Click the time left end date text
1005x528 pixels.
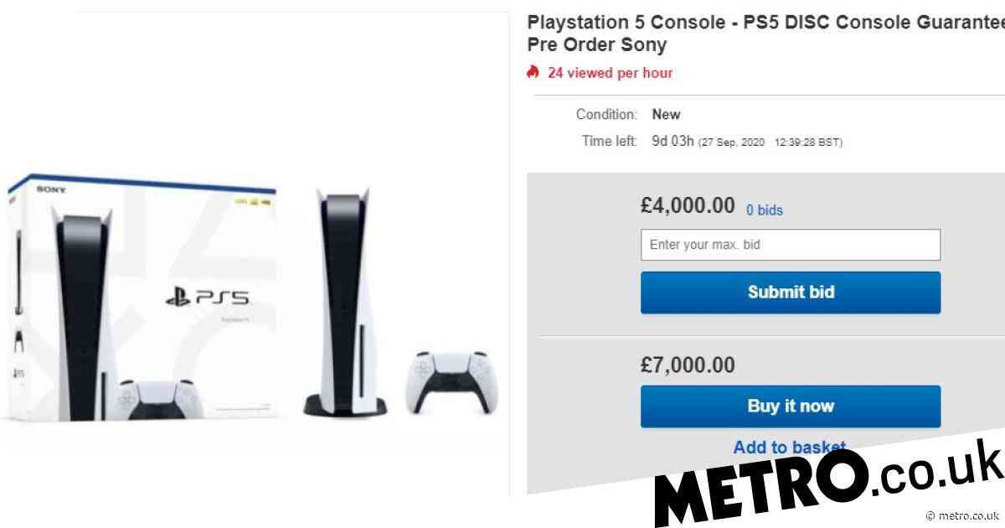(770, 142)
